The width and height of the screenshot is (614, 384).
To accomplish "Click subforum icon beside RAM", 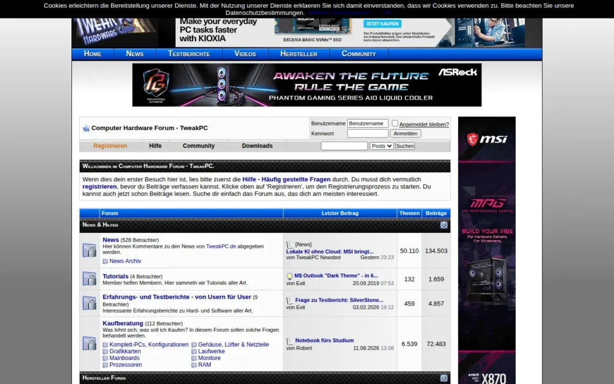I will pos(194,365).
